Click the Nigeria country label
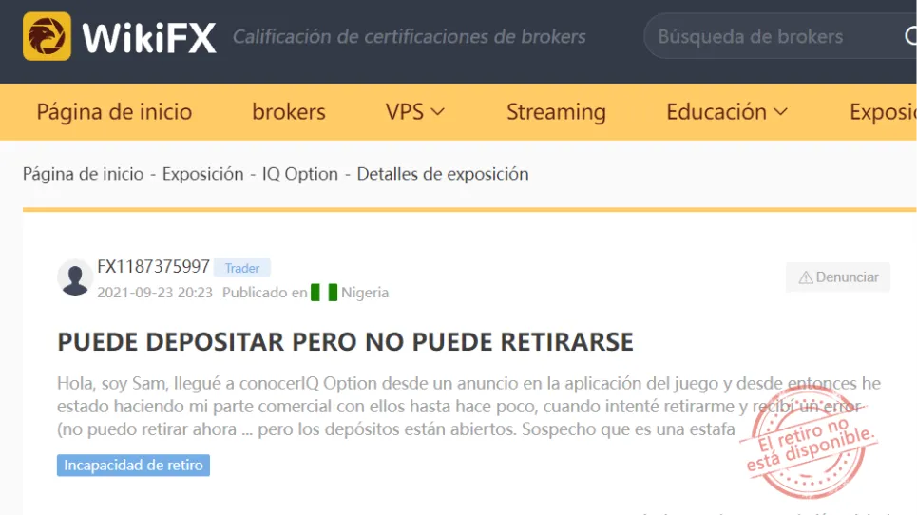This screenshot has width=917, height=515. tap(365, 293)
